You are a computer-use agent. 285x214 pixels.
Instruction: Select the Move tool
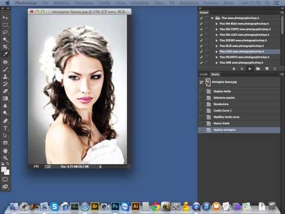click(x=5, y=17)
